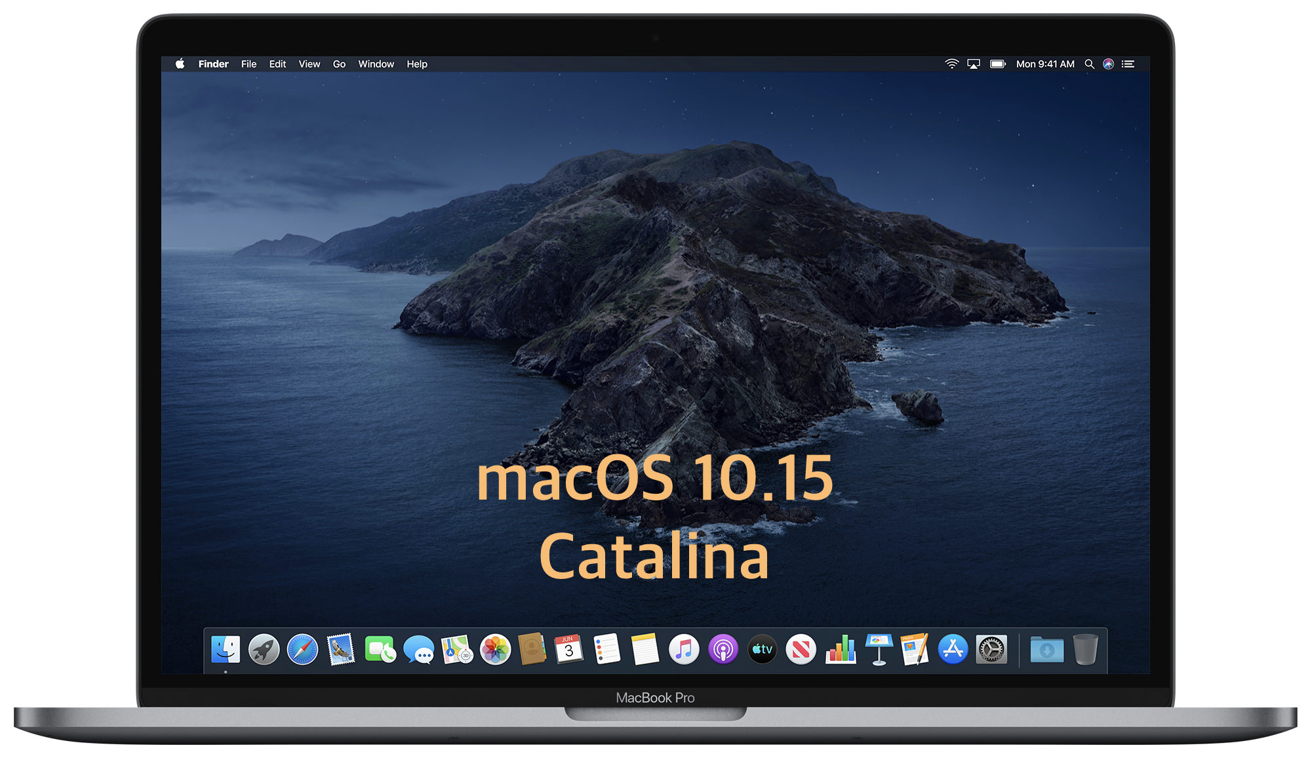1310x758 pixels.
Task: Open Notification Center list icon
Action: pyautogui.click(x=1128, y=64)
